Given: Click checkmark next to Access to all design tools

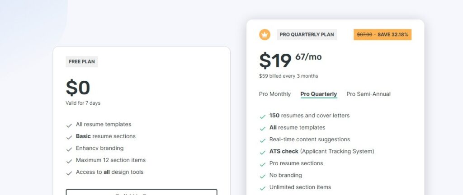Looking at the screenshot, I should pos(69,172).
